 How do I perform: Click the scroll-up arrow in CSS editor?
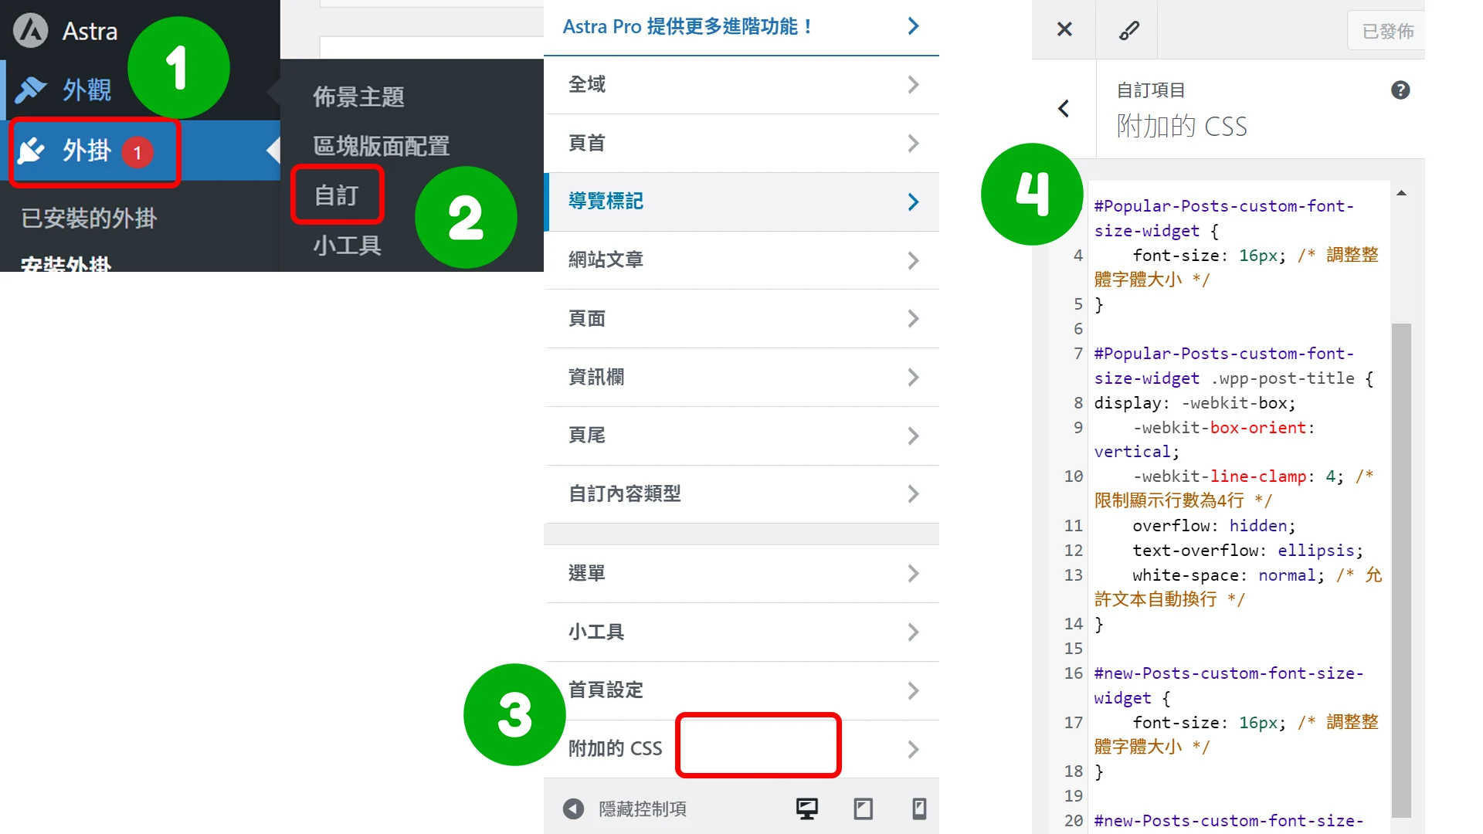[1401, 193]
